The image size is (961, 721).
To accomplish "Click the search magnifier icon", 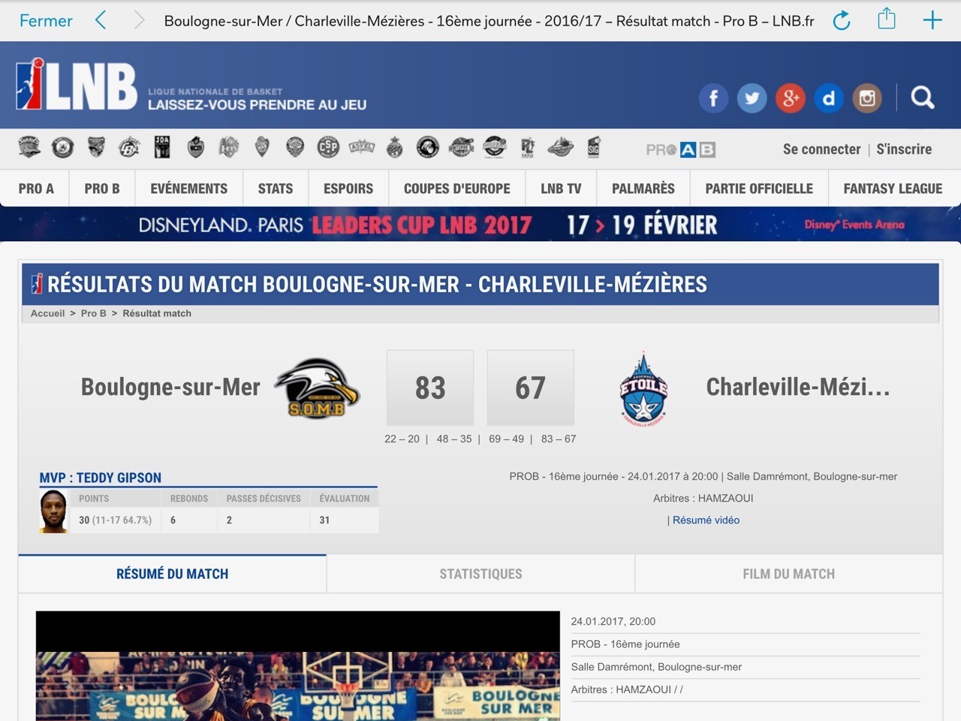I will point(923,98).
